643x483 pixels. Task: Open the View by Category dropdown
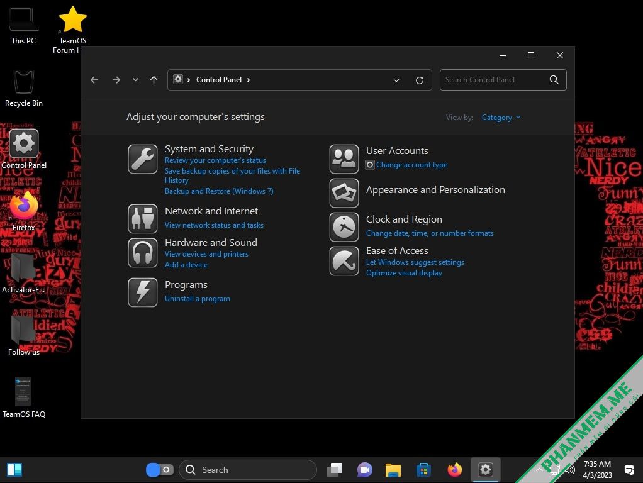pyautogui.click(x=501, y=118)
